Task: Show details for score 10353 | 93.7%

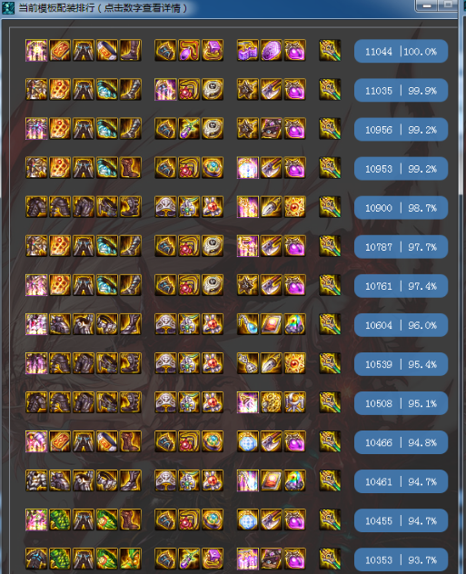Action: [401, 559]
